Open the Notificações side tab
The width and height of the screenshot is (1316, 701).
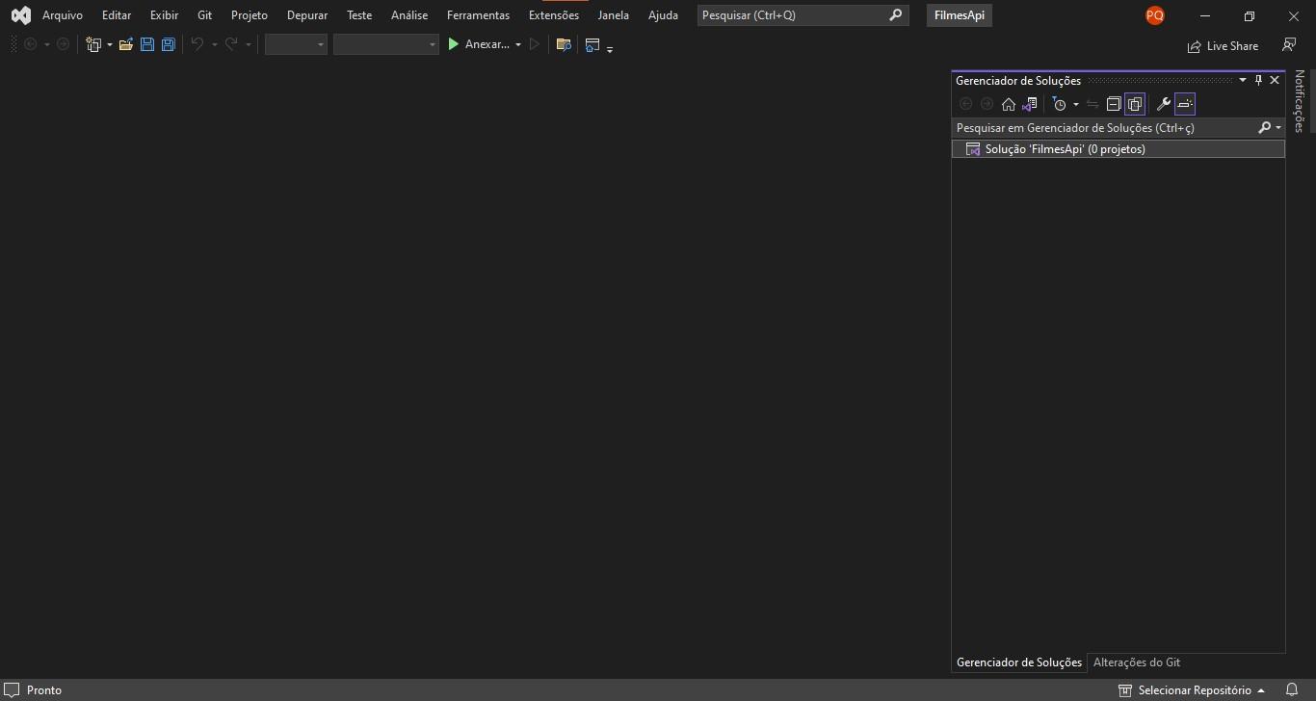pos(1299,101)
